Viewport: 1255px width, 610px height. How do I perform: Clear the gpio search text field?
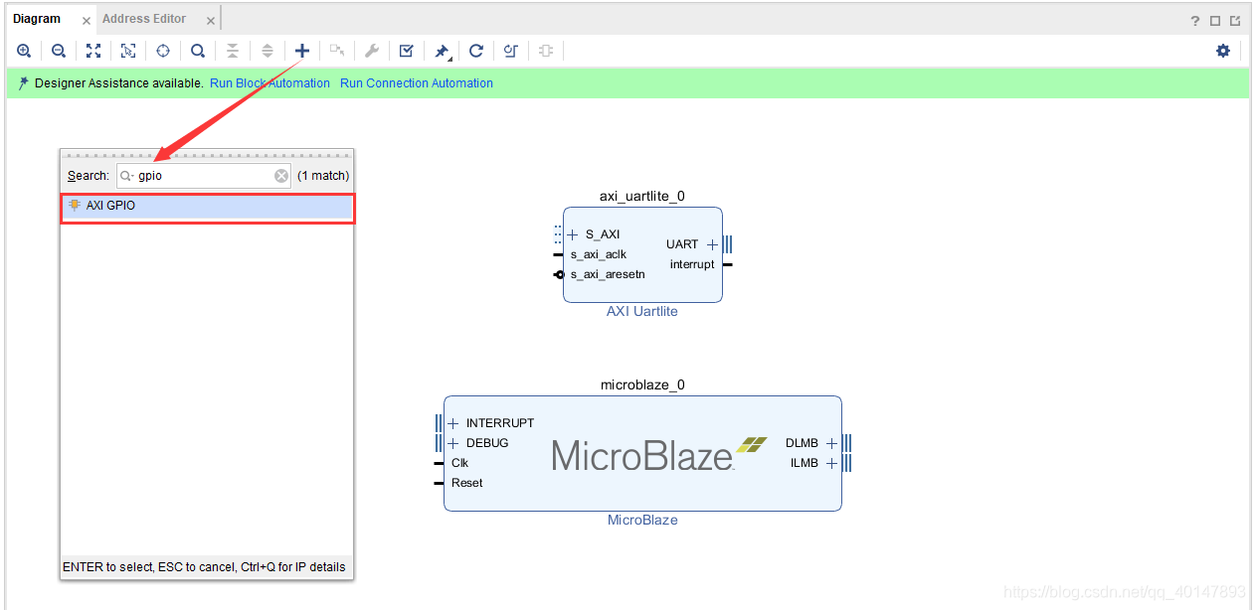pos(280,175)
